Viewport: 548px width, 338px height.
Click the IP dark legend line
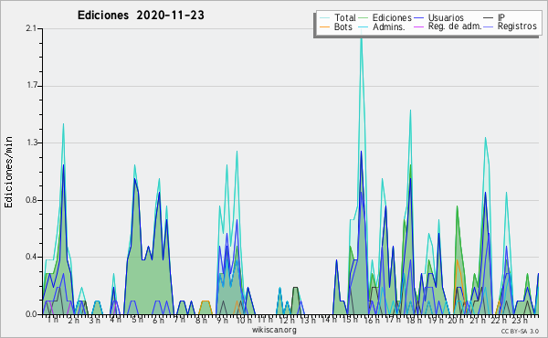[489, 18]
